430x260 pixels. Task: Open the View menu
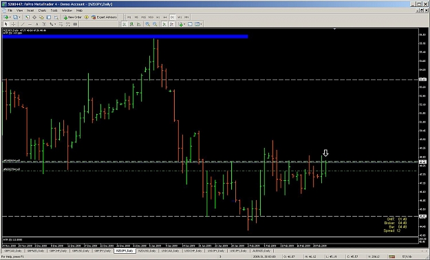tap(19, 10)
